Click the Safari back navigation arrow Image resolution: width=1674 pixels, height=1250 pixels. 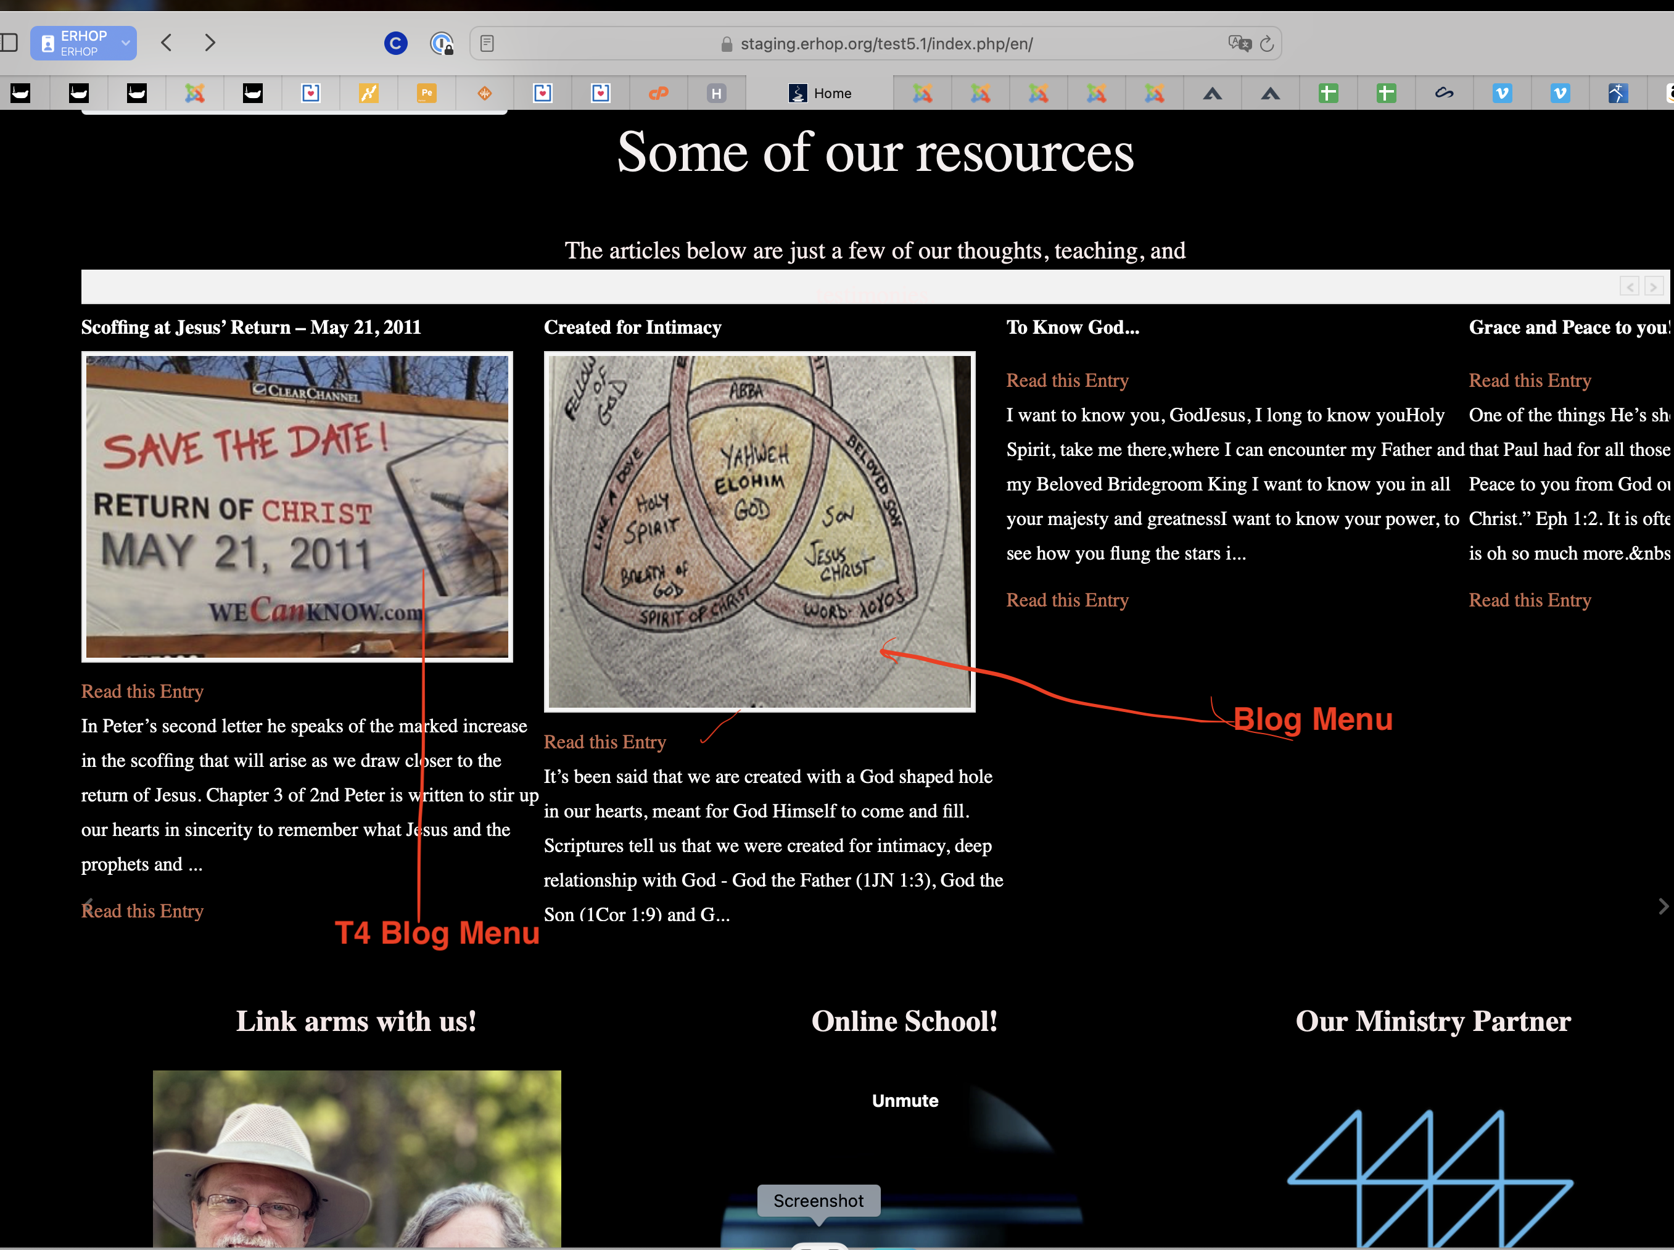point(167,43)
